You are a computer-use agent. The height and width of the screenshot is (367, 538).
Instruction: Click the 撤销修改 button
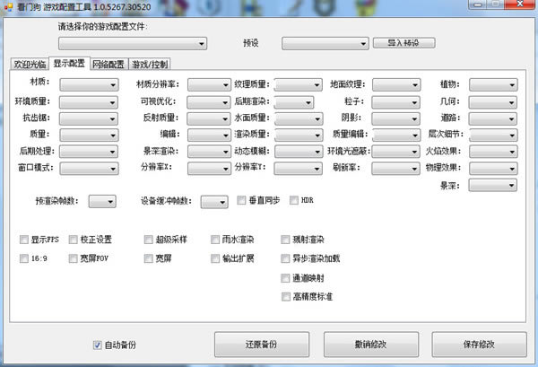[x=369, y=345]
